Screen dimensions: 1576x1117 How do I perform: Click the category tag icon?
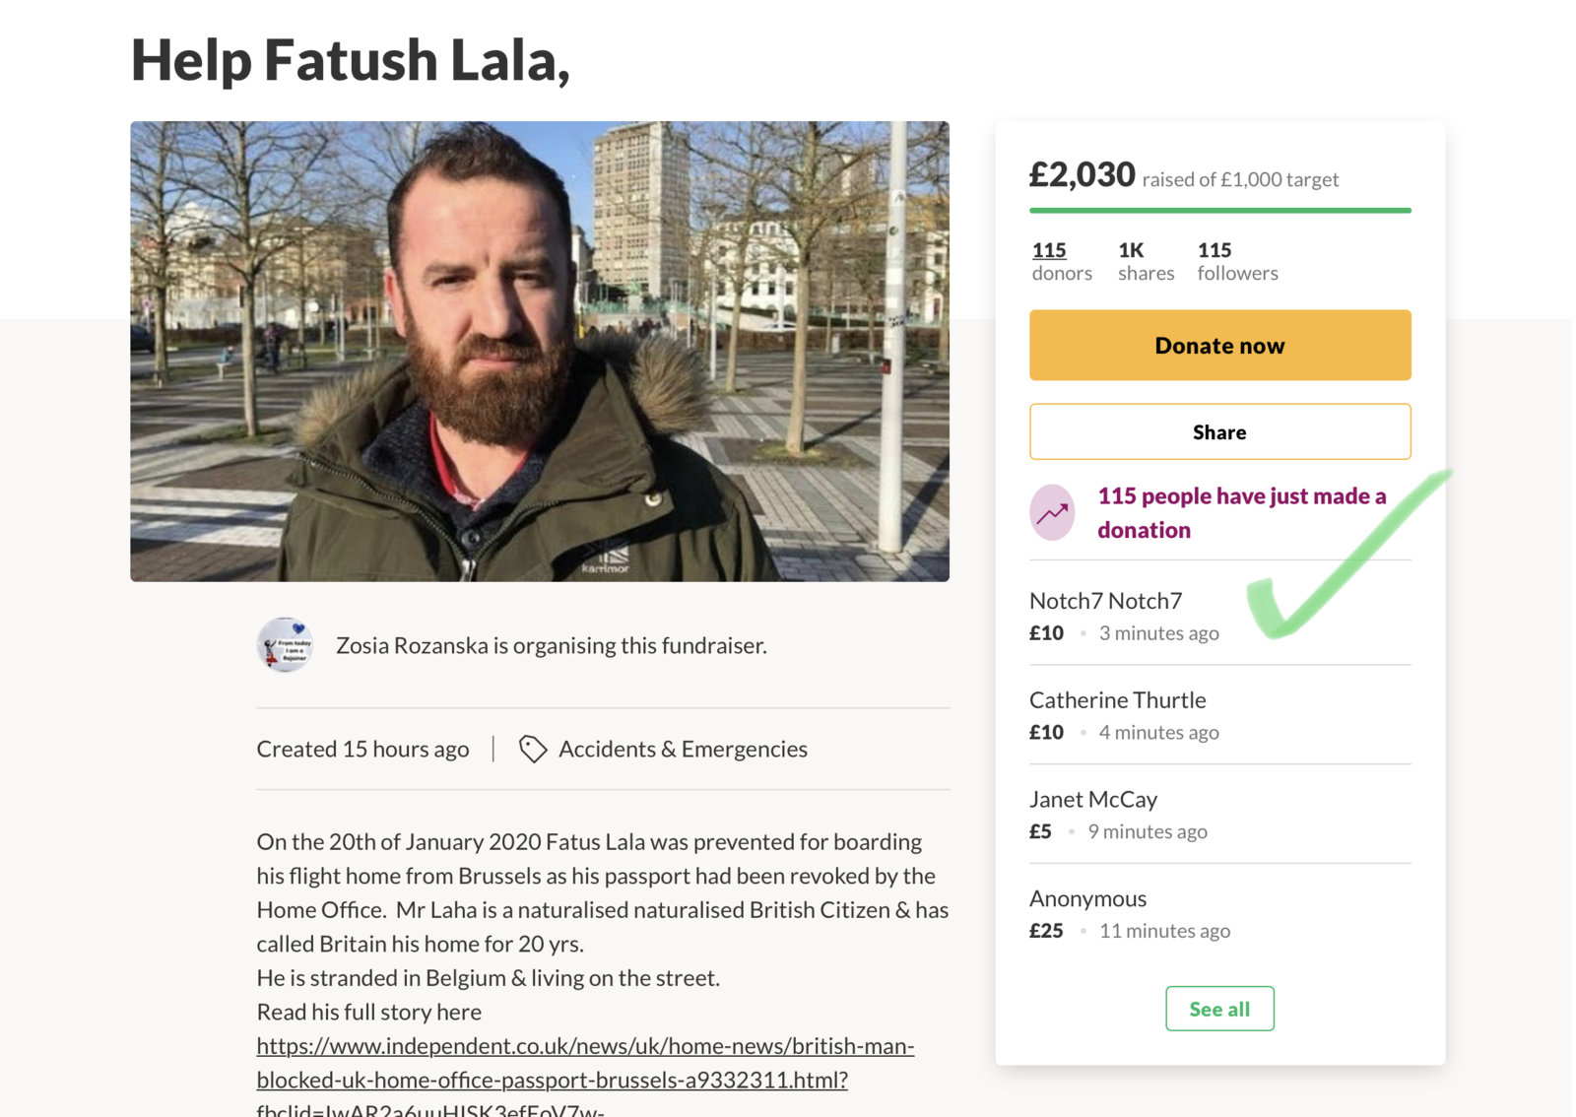click(532, 750)
